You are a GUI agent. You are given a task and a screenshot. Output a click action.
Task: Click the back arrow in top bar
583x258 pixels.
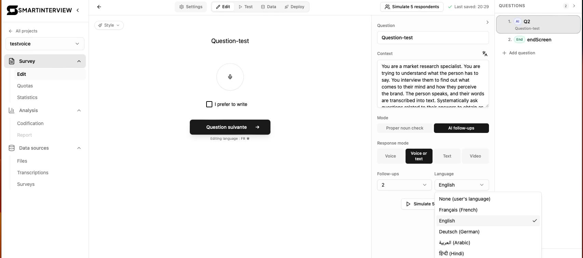(99, 7)
